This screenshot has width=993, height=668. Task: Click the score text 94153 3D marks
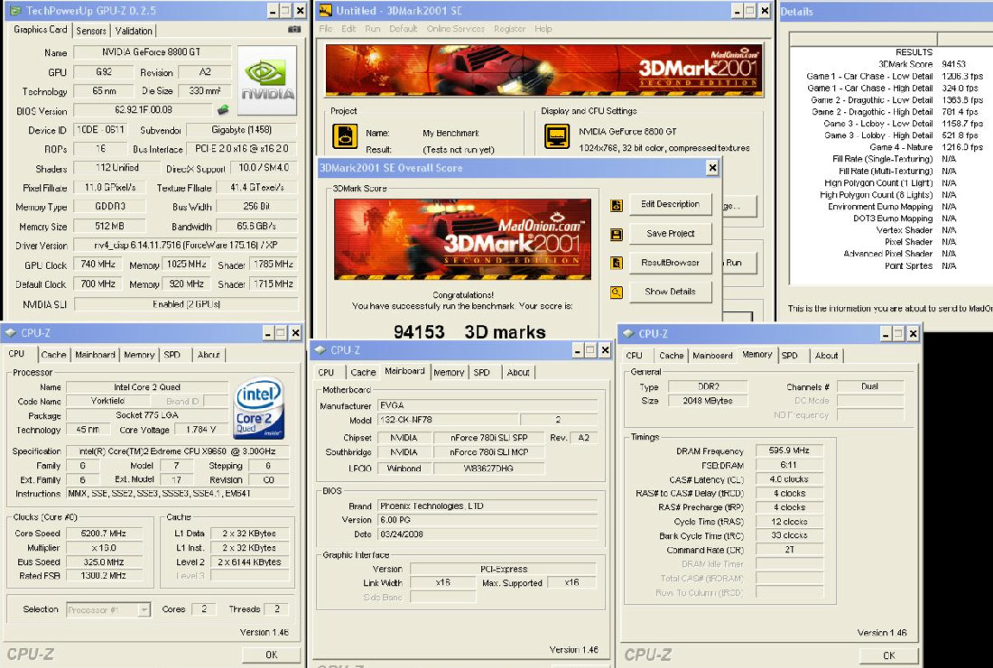pos(469,332)
